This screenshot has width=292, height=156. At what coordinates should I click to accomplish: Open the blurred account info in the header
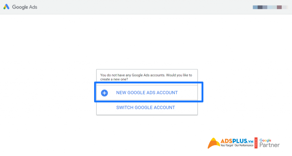coord(270,7)
